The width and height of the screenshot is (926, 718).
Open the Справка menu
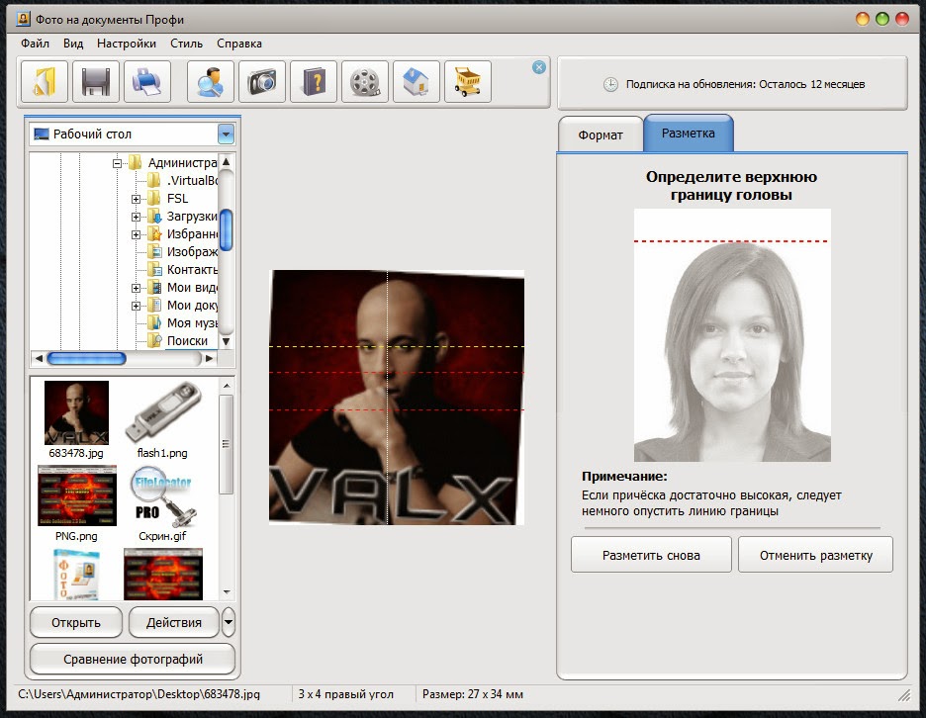(x=239, y=44)
